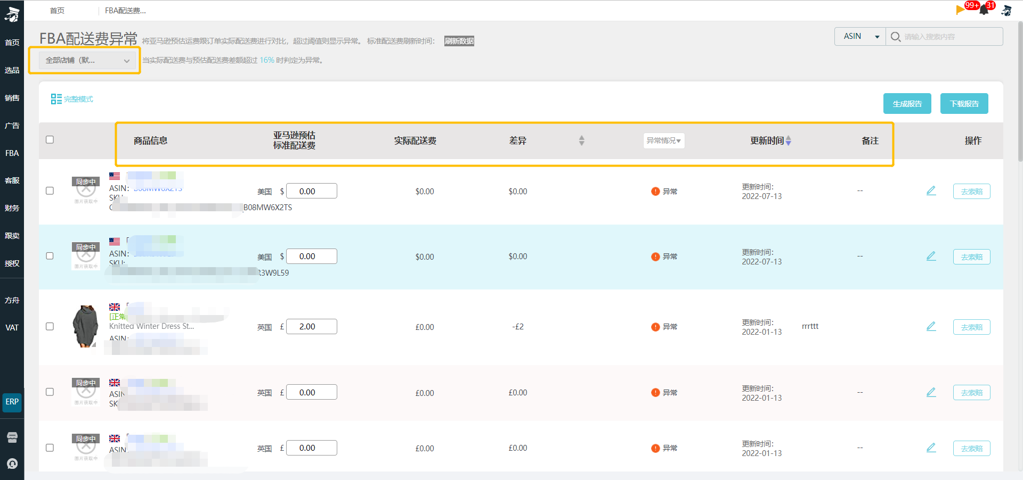Click 去索赔 button in last visible row
1023x480 pixels.
tap(971, 449)
